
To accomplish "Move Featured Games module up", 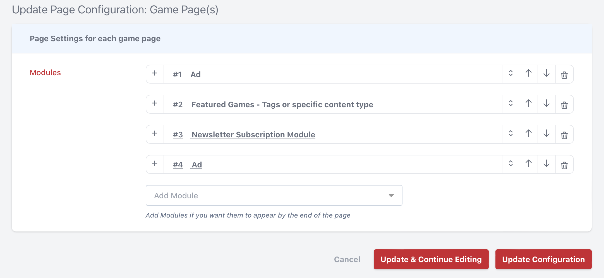I will pyautogui.click(x=529, y=104).
